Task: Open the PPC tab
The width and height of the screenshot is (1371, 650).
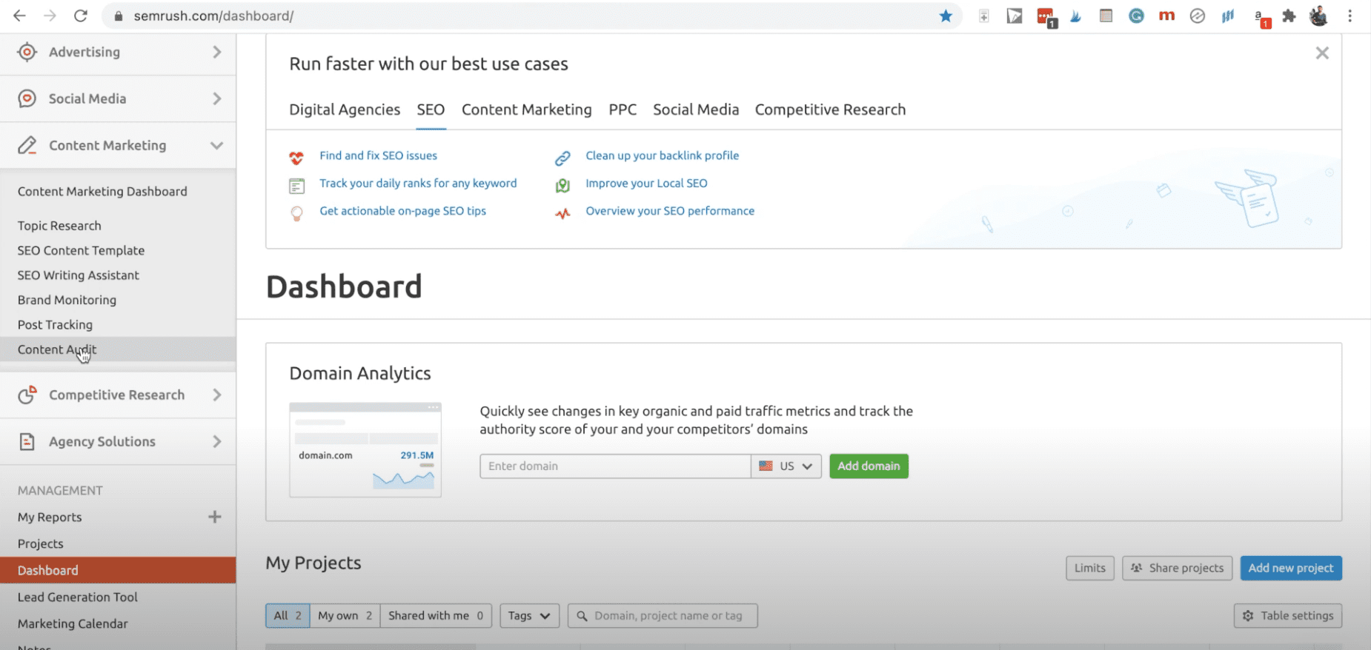Action: click(623, 110)
